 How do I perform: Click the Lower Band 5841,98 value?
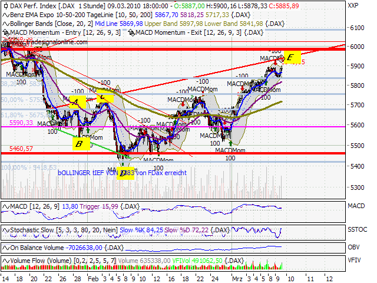233,24
